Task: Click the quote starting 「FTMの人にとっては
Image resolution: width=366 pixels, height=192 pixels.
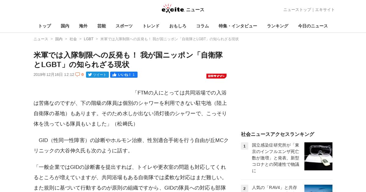Action: pyautogui.click(x=130, y=108)
